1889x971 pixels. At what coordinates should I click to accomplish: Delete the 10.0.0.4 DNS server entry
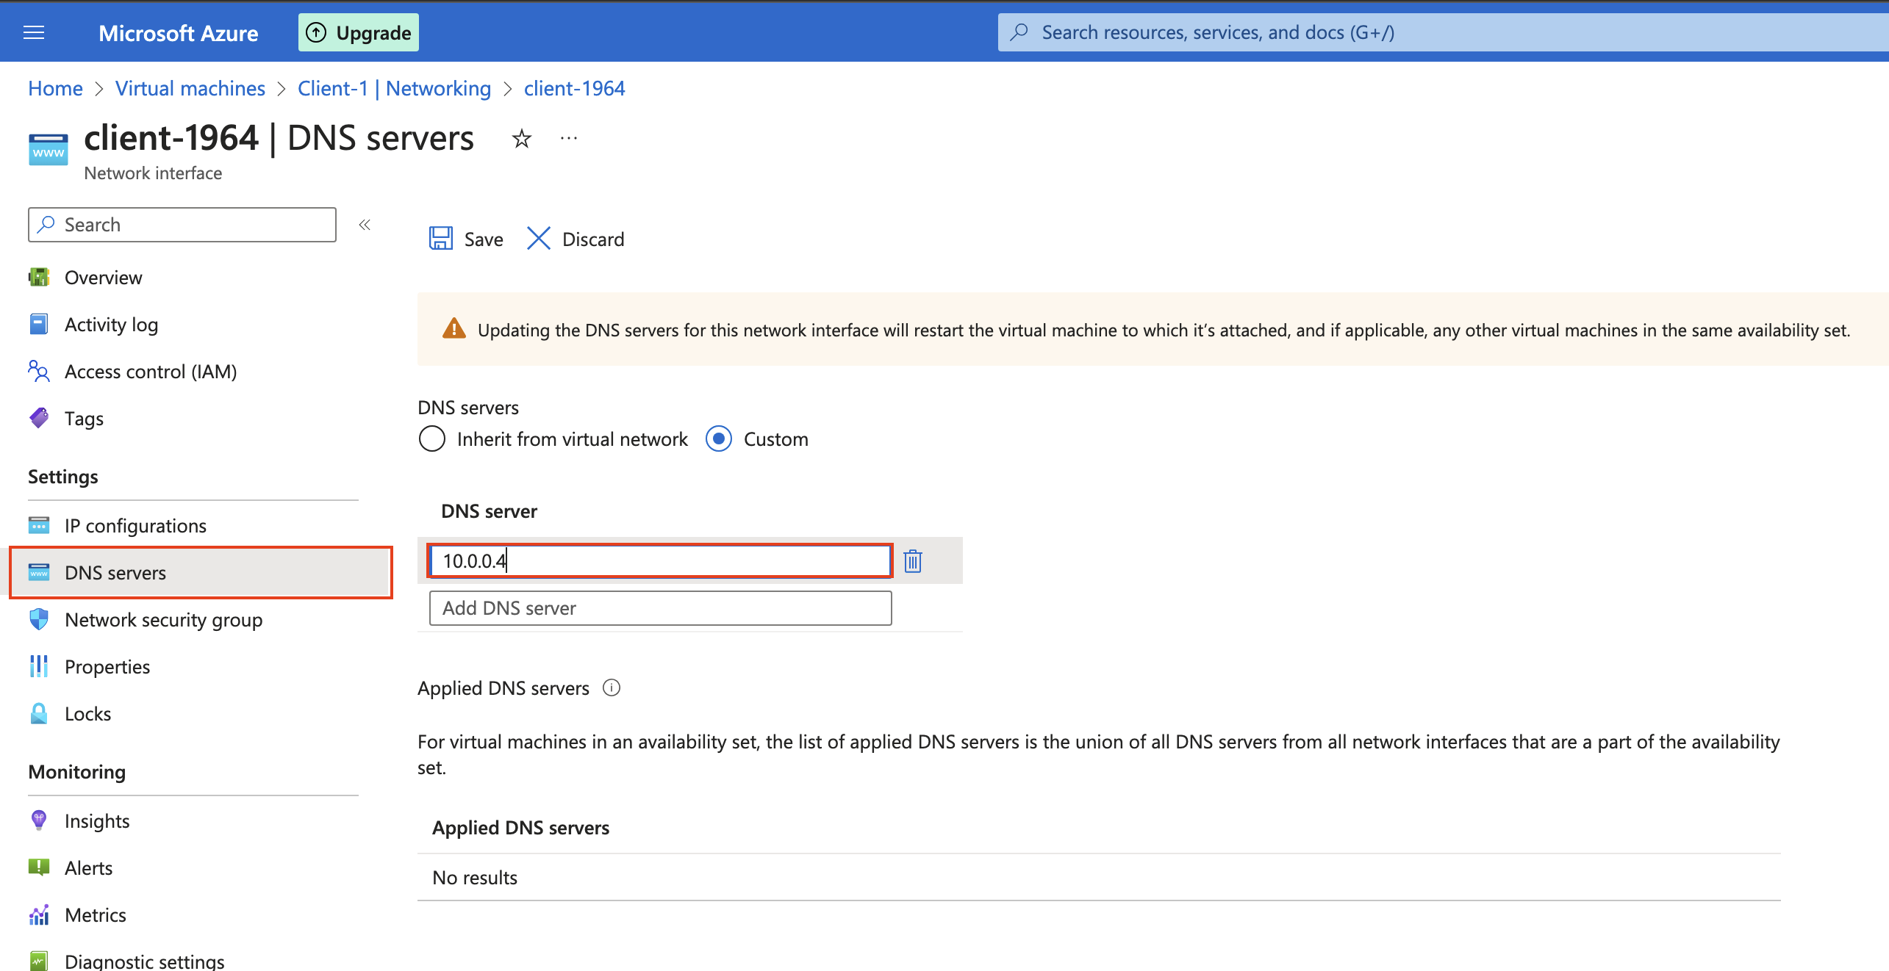coord(912,560)
